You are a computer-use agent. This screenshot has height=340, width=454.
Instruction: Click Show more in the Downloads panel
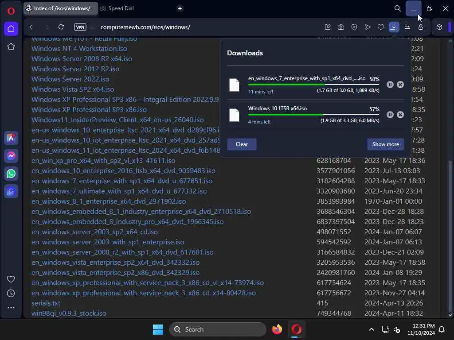386,144
